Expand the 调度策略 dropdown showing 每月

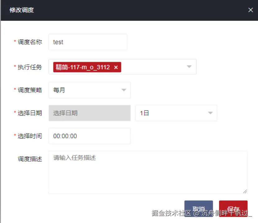tap(124, 90)
